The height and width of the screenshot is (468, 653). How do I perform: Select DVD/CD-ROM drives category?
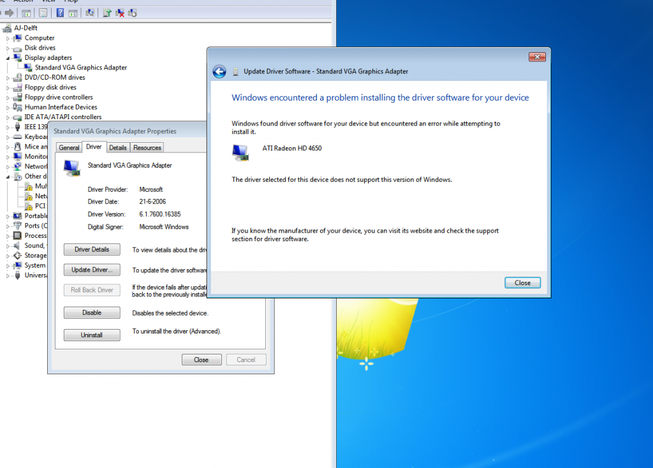pos(55,77)
